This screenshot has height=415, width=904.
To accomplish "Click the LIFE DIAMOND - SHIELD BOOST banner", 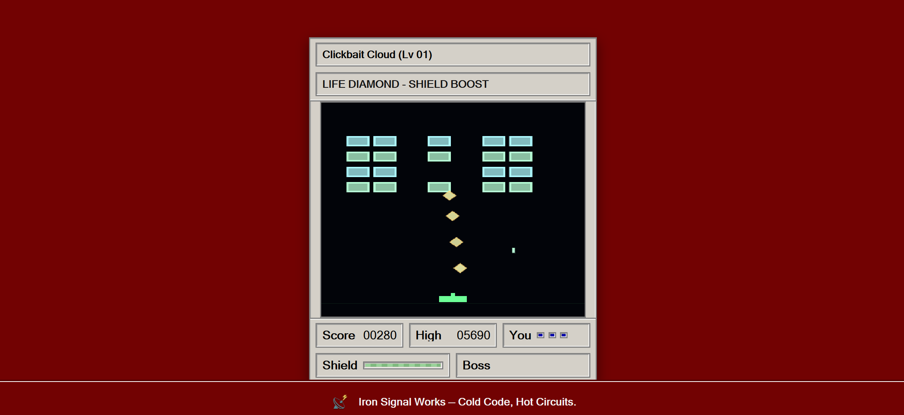I will point(452,84).
